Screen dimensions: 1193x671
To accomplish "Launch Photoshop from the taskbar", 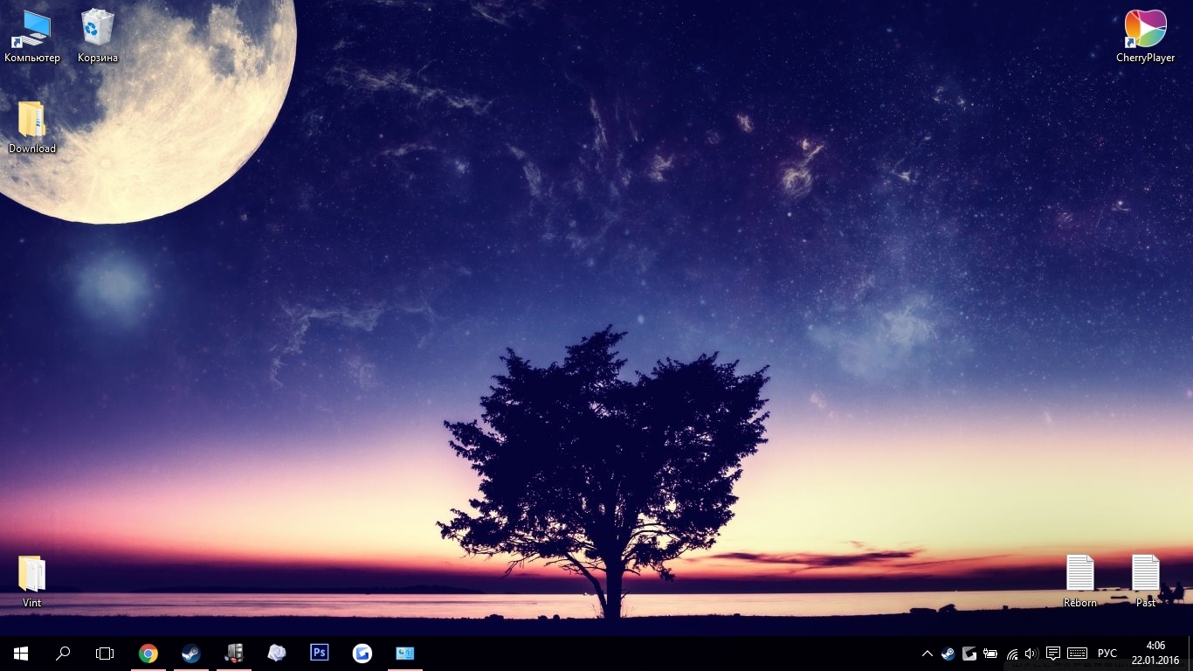I will (320, 653).
